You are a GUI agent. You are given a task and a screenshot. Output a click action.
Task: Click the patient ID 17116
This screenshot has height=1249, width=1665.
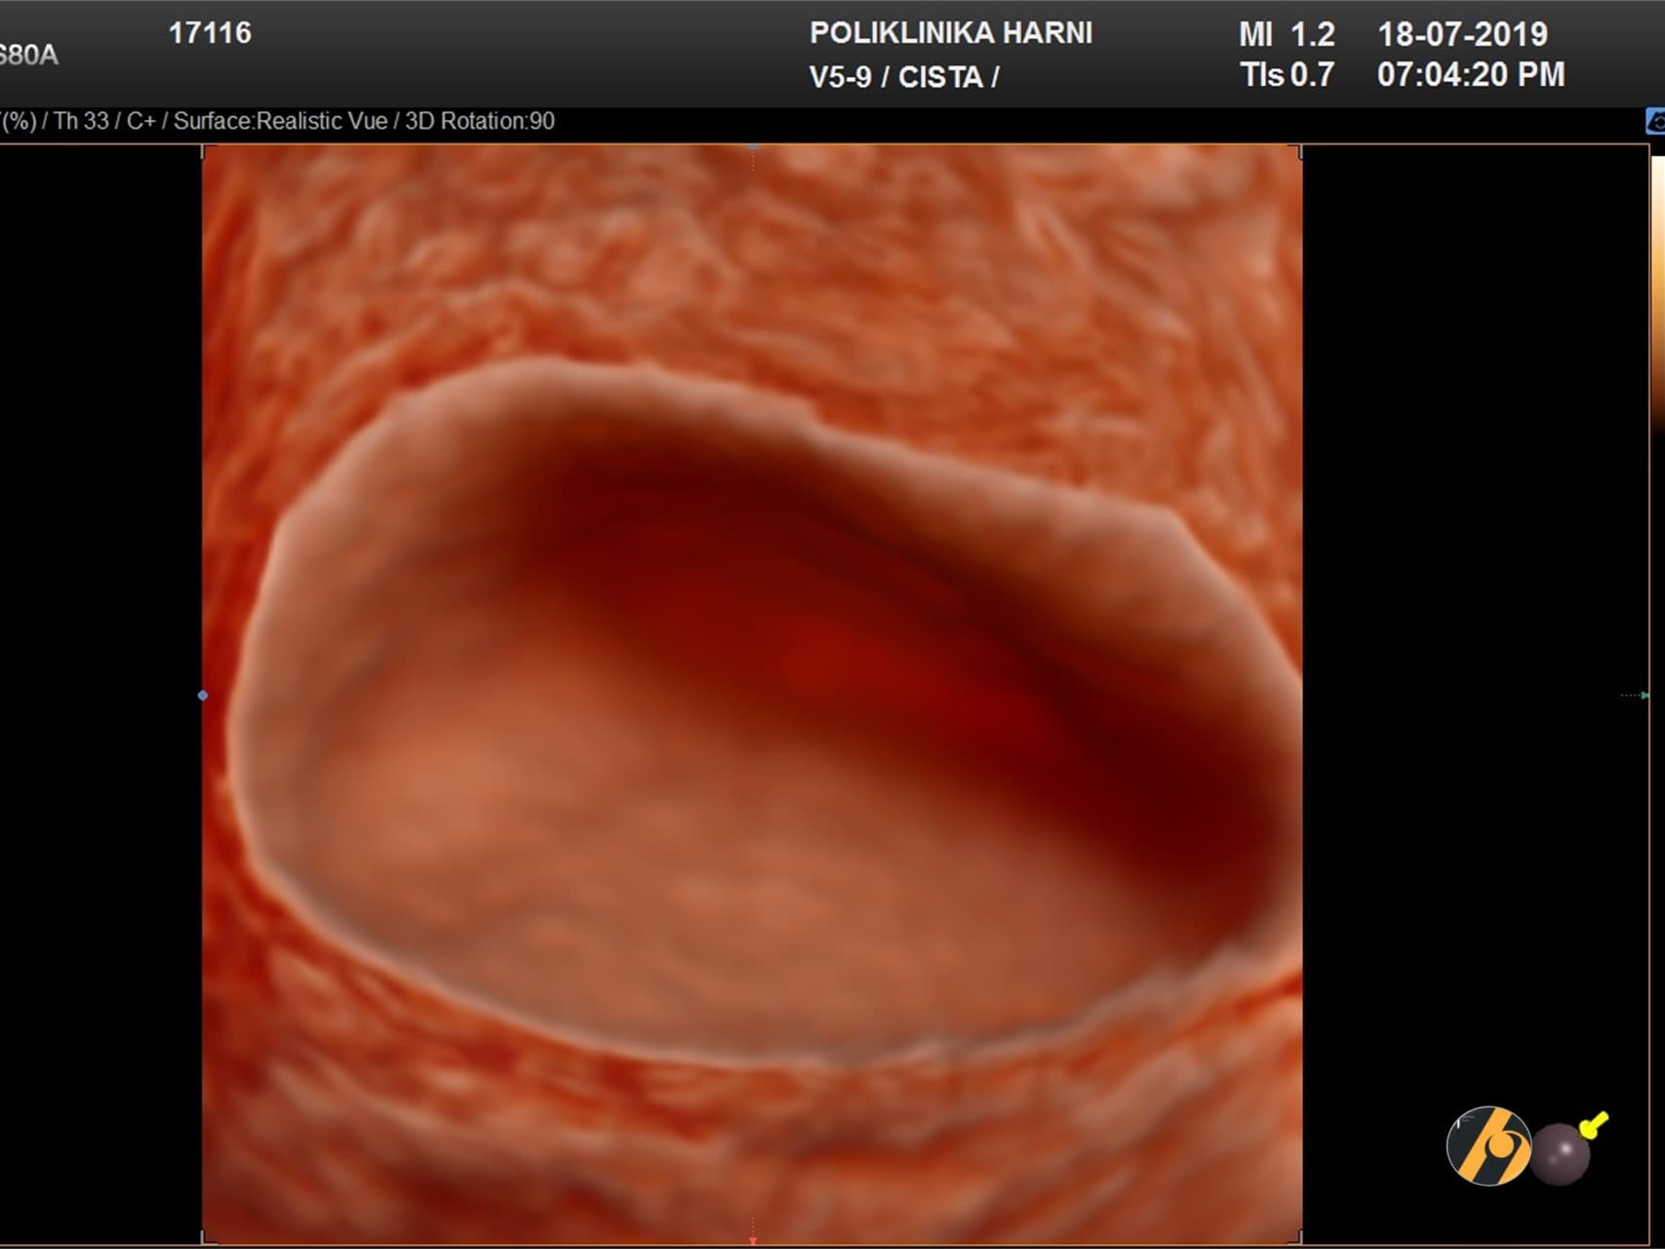[x=210, y=33]
